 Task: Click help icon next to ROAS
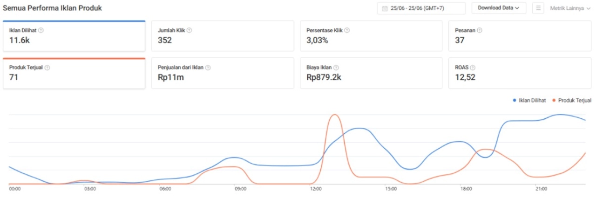point(473,68)
